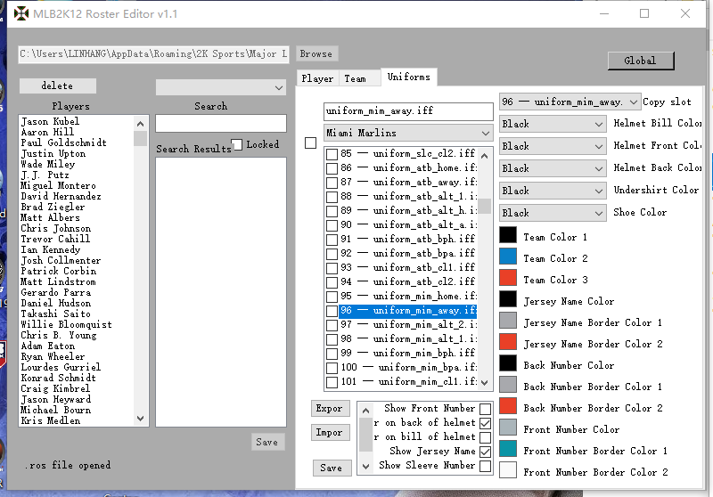Toggle the 'on bill of helmet' checkbox

coord(485,437)
